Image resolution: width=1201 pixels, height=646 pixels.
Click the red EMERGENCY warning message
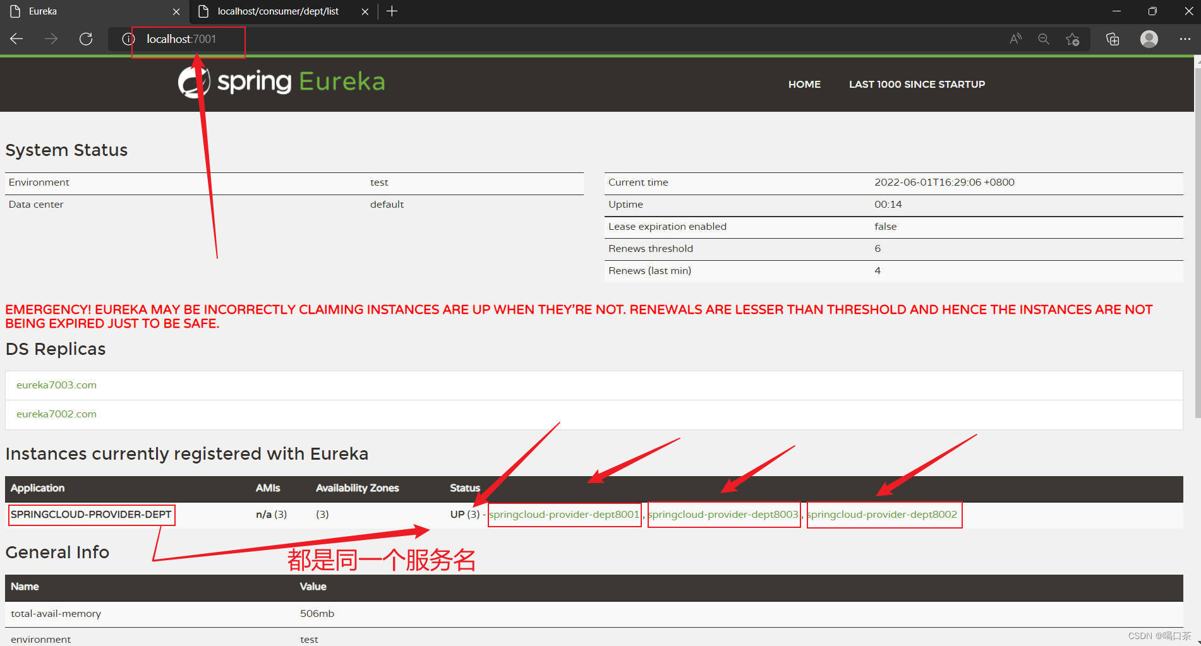point(579,316)
